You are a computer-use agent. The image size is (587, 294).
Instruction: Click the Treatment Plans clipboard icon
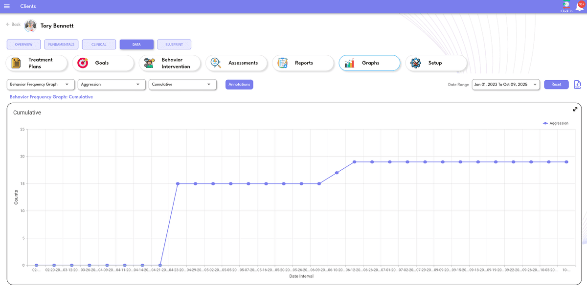16,63
